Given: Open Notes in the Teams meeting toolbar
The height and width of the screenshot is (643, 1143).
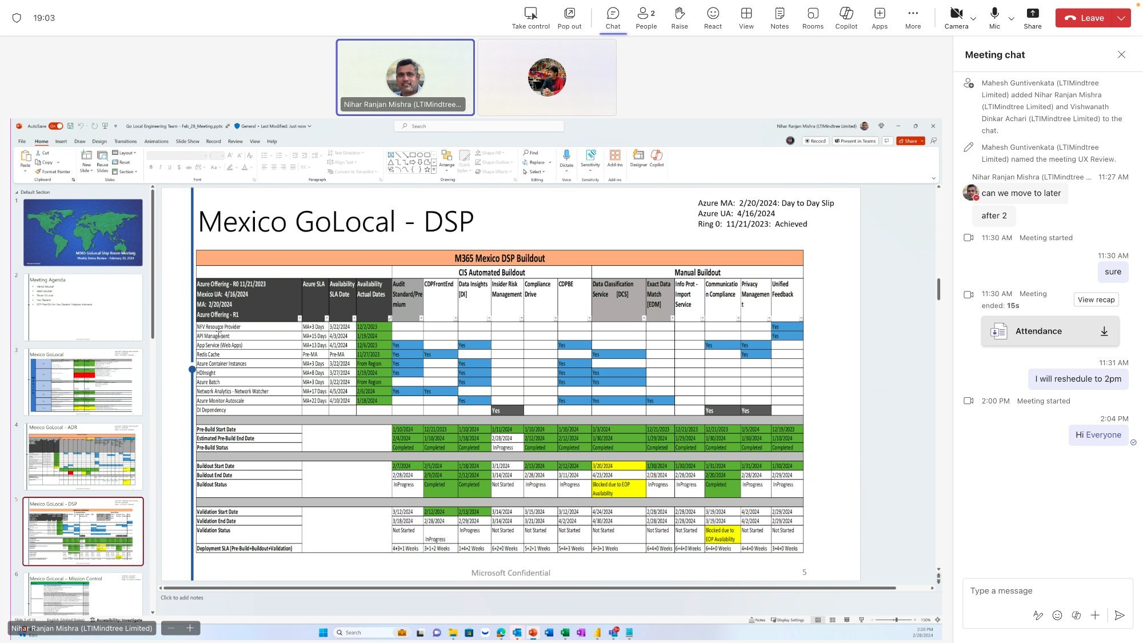Looking at the screenshot, I should 779,17.
